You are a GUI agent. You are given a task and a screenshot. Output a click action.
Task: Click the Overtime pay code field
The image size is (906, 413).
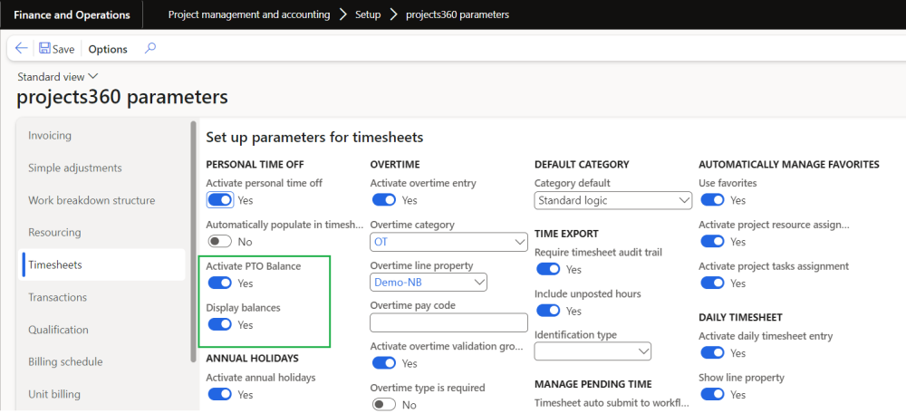tap(448, 322)
